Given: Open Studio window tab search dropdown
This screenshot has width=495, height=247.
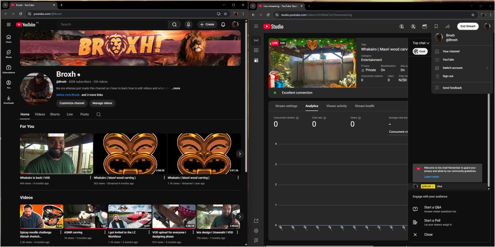Looking at the screenshot, I should coord(253,6).
